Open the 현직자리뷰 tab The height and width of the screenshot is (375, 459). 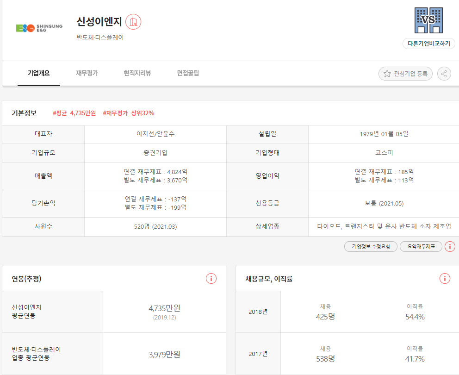point(137,73)
